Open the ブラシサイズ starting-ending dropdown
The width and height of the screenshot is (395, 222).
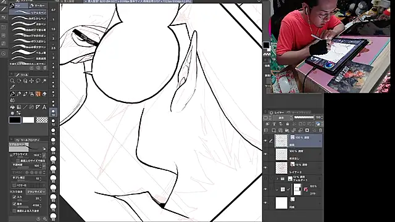pos(36,192)
